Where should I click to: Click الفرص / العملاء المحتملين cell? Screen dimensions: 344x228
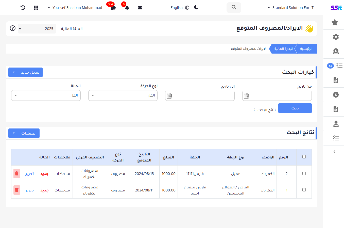pos(236,190)
